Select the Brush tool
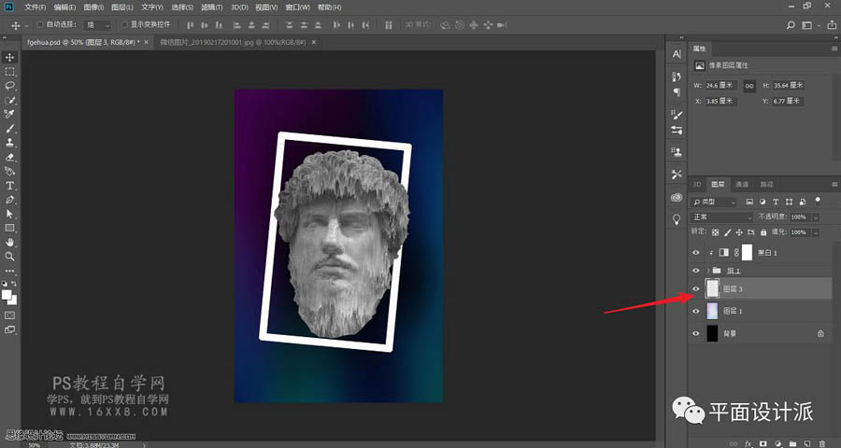The width and height of the screenshot is (841, 448). pos(10,129)
